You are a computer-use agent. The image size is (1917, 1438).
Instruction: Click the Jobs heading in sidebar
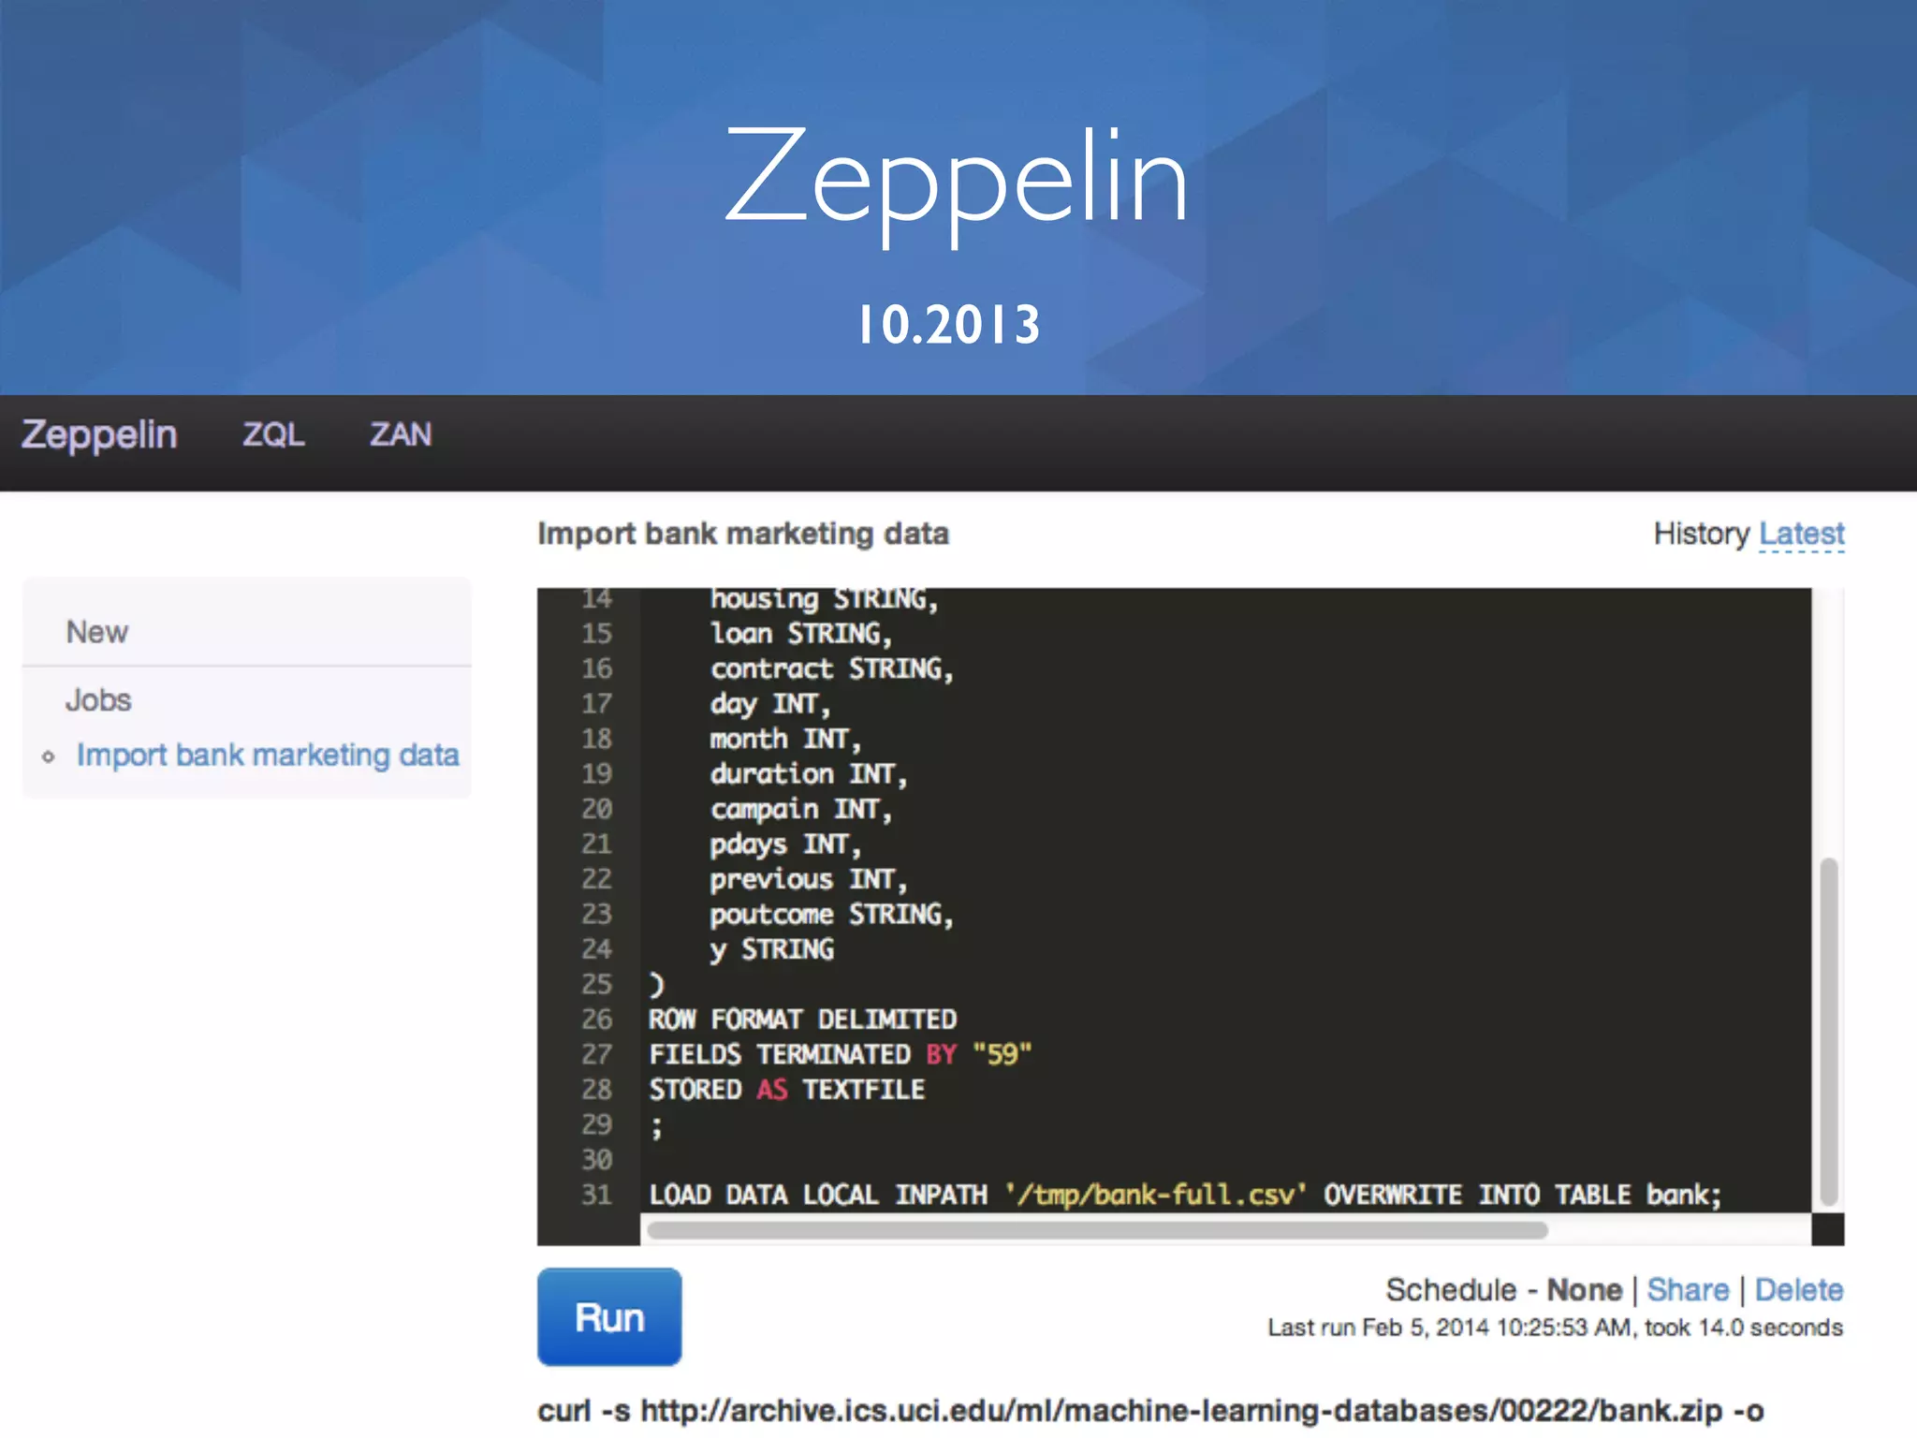coord(98,700)
